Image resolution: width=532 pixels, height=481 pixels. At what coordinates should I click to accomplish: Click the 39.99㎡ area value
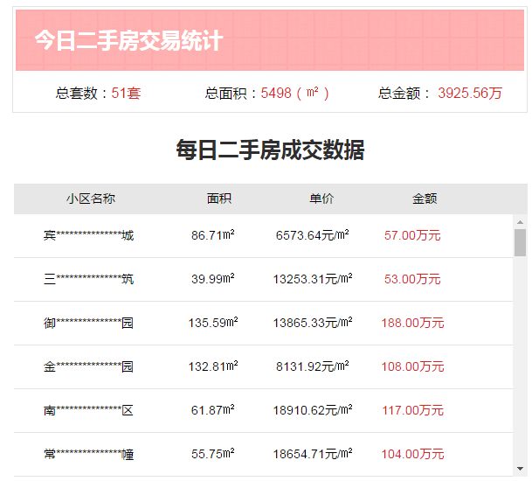213,279
